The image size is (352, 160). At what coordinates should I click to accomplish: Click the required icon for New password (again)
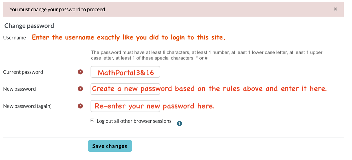(x=80, y=106)
